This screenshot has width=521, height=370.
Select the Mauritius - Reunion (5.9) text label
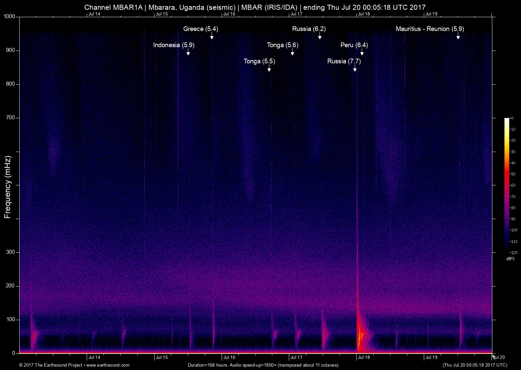pos(430,29)
